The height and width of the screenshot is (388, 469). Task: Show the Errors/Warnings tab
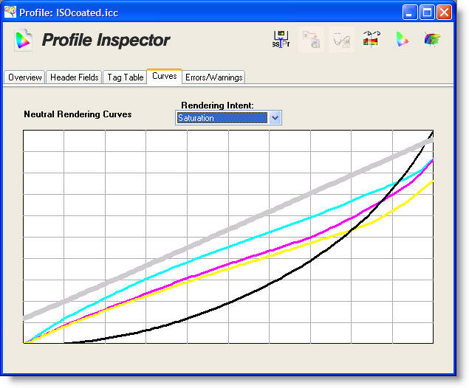click(x=213, y=77)
